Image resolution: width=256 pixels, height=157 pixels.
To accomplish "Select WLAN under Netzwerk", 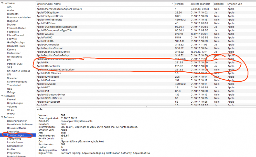I will 10,110.
